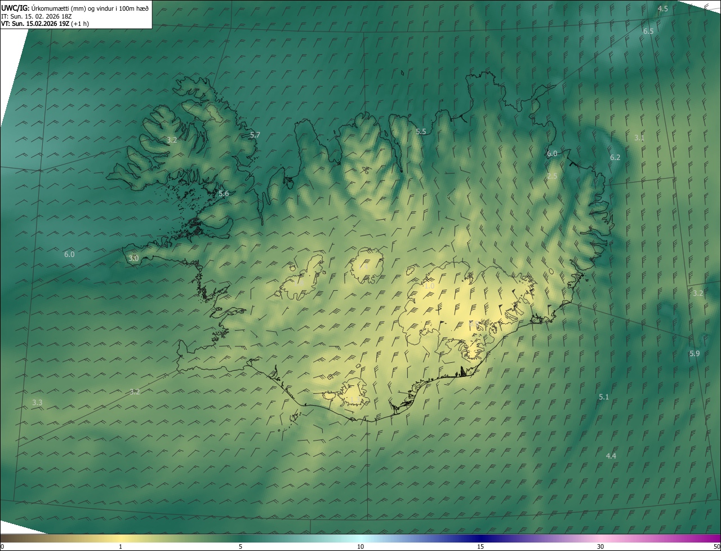The image size is (721, 551).
Task: Select the 3.1 value label
Action: coord(639,137)
